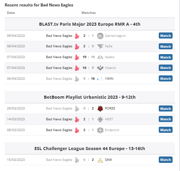Click the FORZE red logo

point(100,108)
